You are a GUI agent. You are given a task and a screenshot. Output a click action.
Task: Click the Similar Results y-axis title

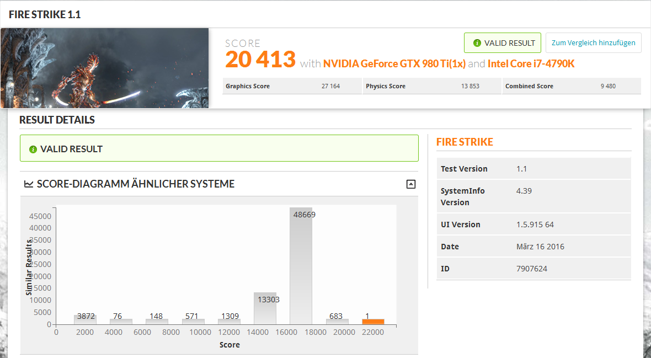click(x=29, y=267)
